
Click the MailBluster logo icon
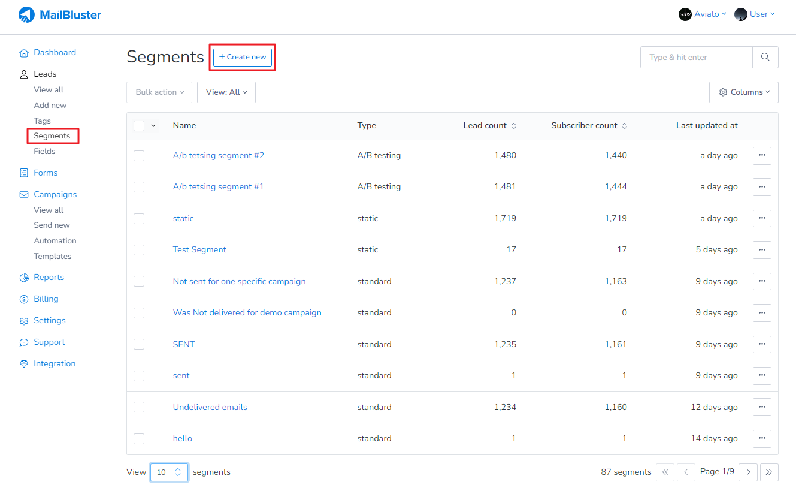click(x=27, y=14)
